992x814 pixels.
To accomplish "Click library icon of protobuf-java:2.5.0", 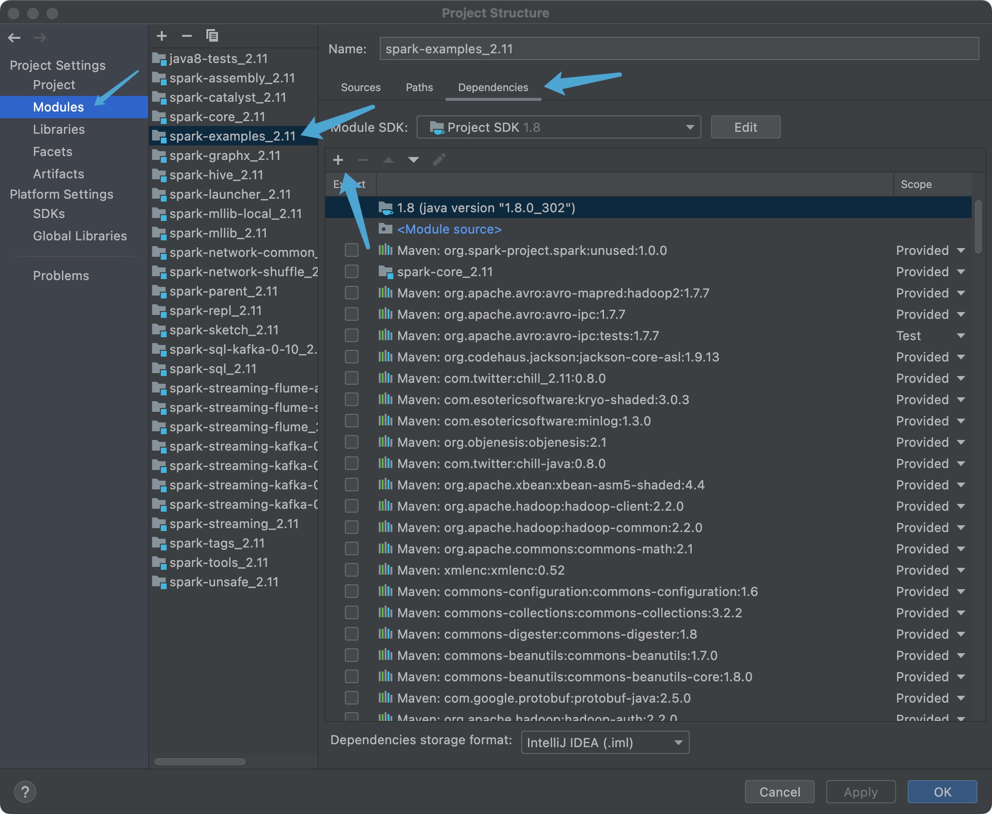I will [x=386, y=698].
